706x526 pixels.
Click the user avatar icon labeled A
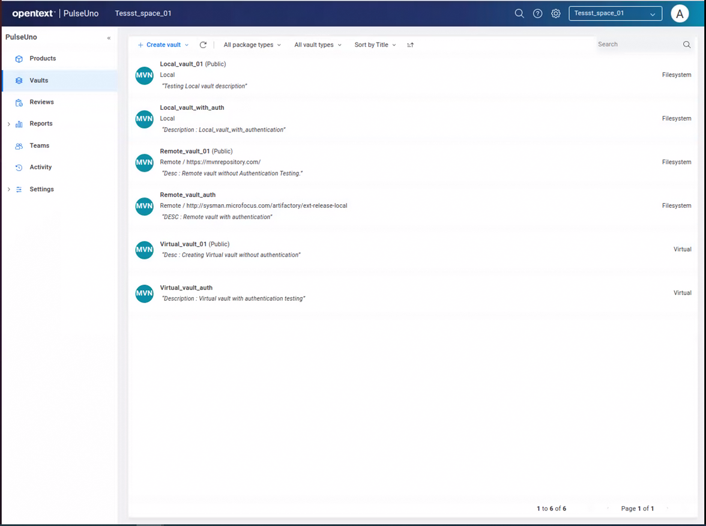[x=680, y=13]
